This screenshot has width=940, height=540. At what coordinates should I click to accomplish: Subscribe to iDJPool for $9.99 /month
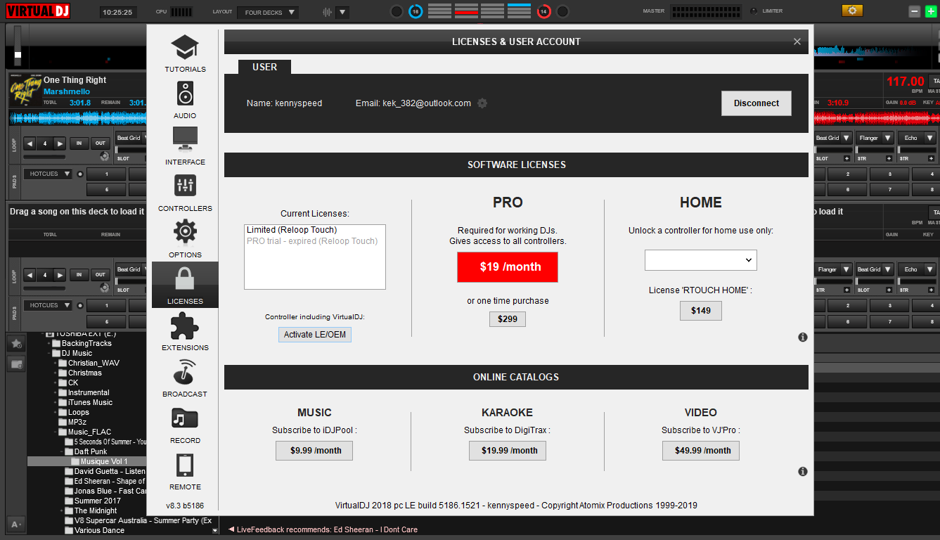click(314, 451)
